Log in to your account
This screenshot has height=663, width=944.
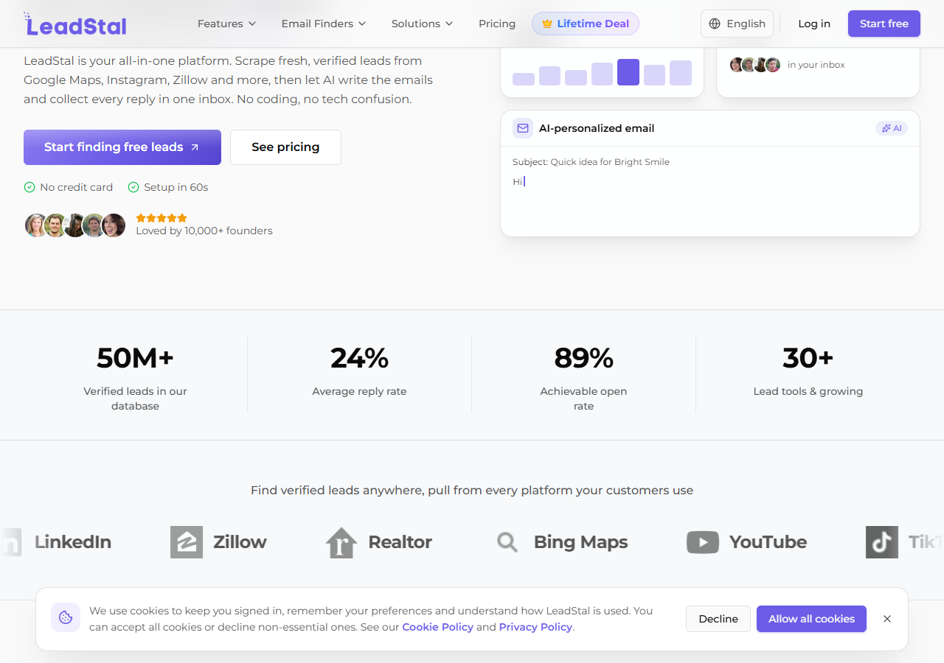point(814,24)
